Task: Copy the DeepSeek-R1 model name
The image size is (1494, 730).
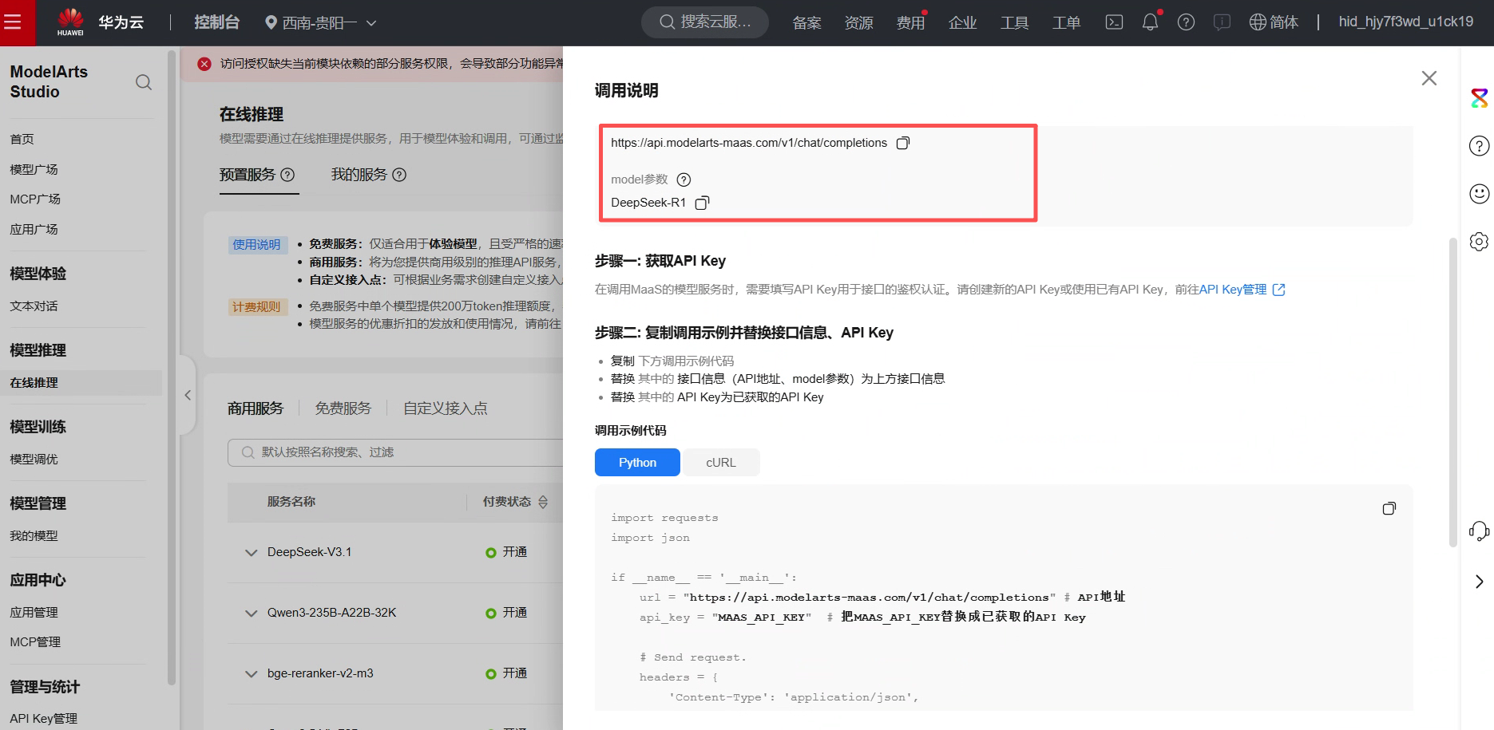Action: click(702, 203)
